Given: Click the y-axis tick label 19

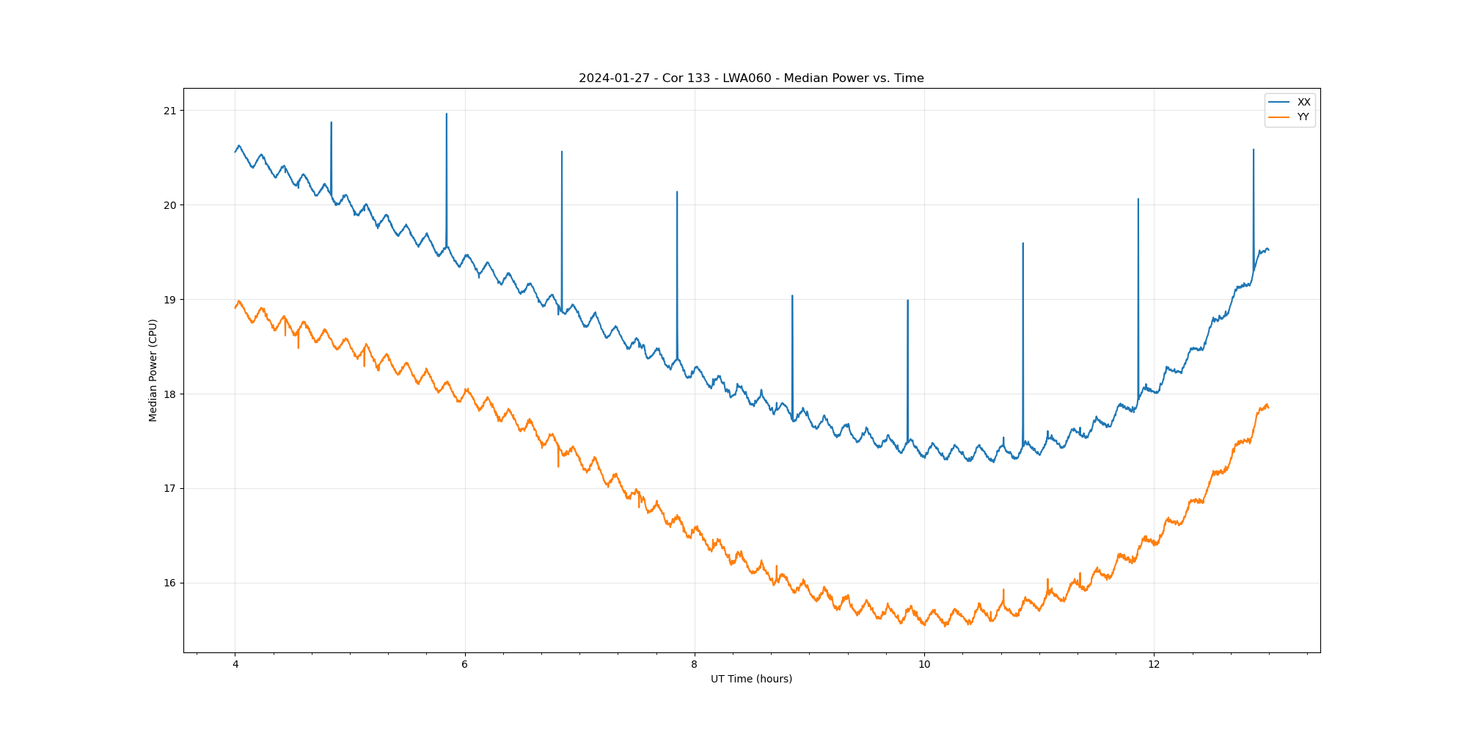Looking at the screenshot, I should [x=170, y=300].
